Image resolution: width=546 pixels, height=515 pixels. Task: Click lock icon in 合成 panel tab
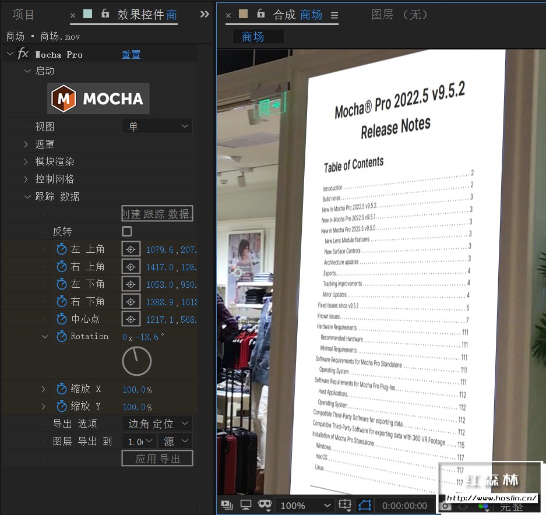(260, 13)
